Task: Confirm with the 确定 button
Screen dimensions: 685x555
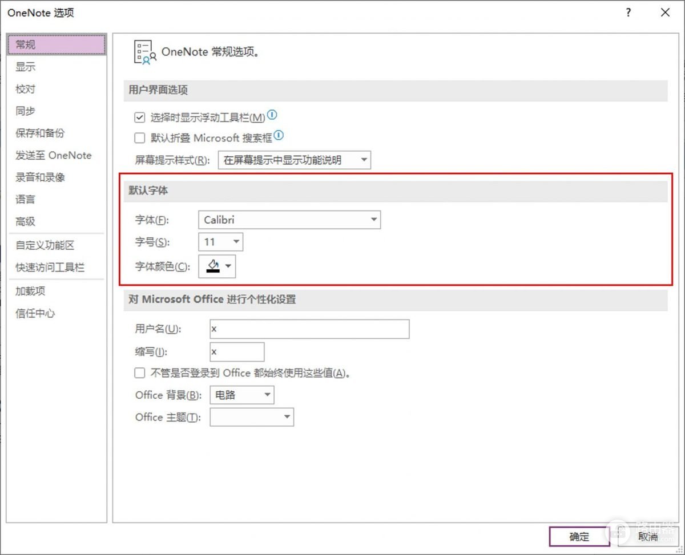Action: tap(579, 537)
